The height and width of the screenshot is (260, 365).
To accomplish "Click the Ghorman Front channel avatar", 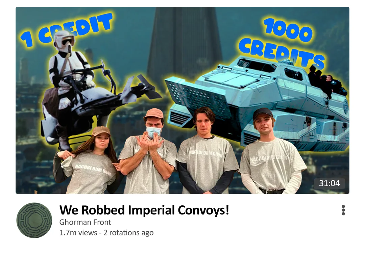I will point(34,220).
